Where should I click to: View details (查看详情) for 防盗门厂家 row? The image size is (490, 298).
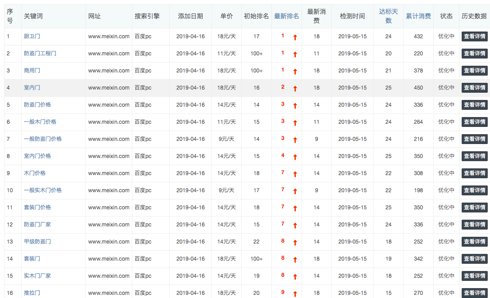coord(474,225)
